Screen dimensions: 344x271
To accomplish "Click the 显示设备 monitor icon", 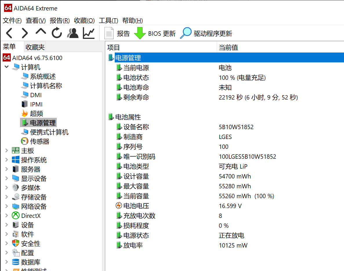I will click(16, 178).
